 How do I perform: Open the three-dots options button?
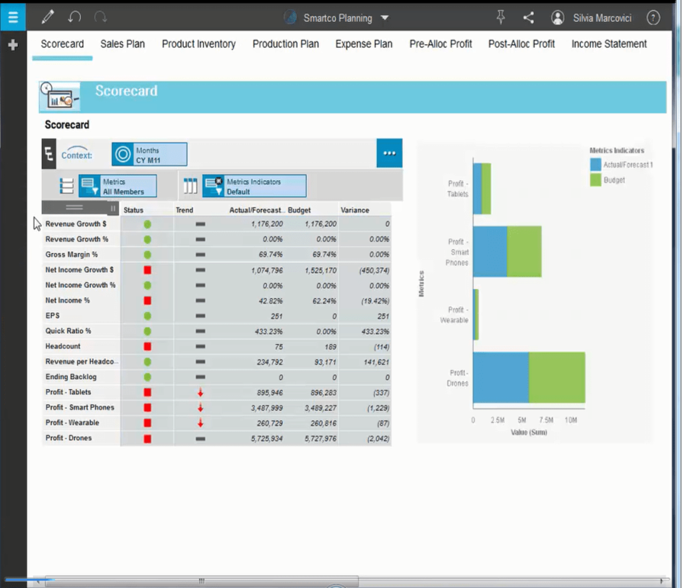[x=389, y=153]
